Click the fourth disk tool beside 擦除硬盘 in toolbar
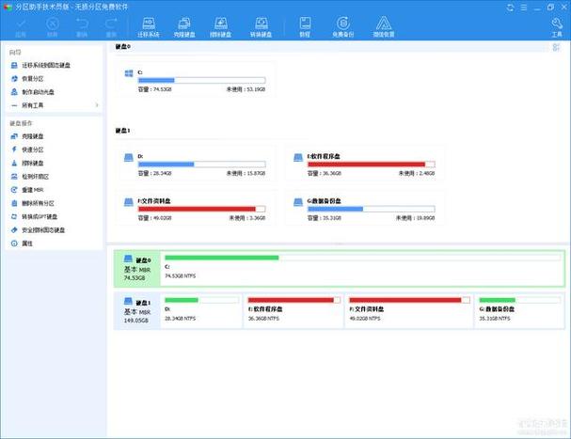Screen dimensions: 571x439 (x=261, y=27)
